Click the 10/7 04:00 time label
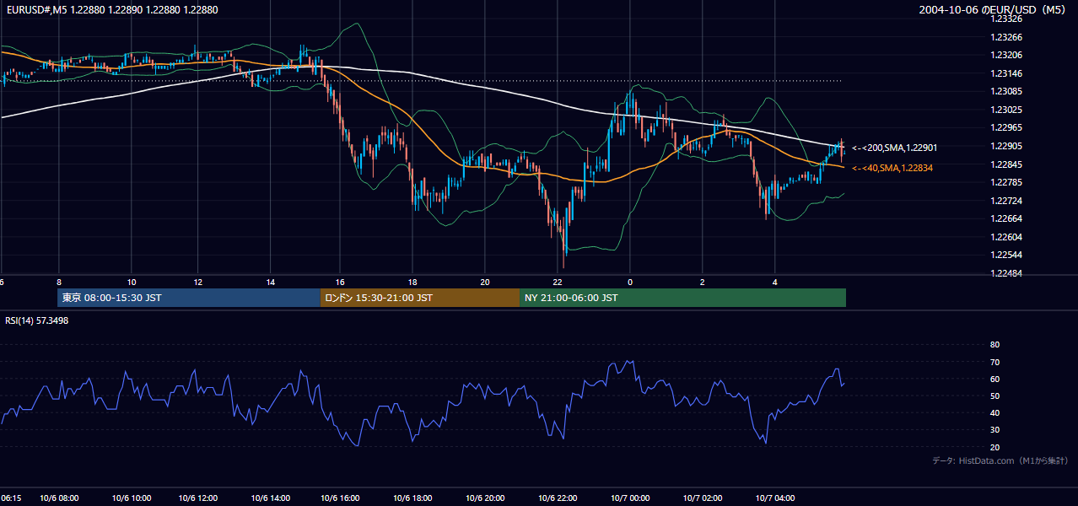This screenshot has height=506, width=1078. 774,498
